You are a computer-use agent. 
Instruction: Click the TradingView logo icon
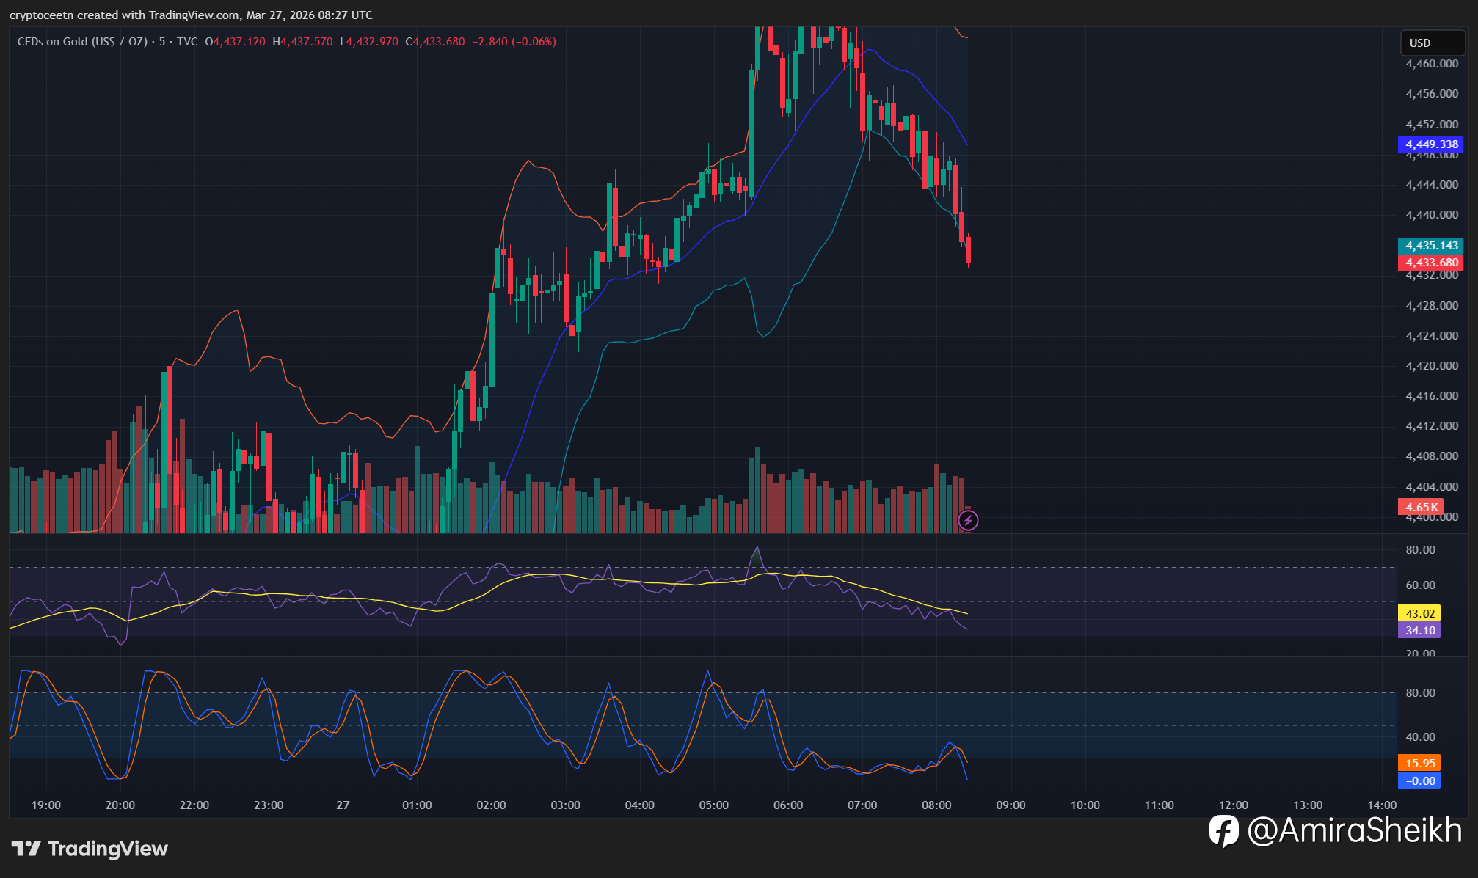[26, 849]
